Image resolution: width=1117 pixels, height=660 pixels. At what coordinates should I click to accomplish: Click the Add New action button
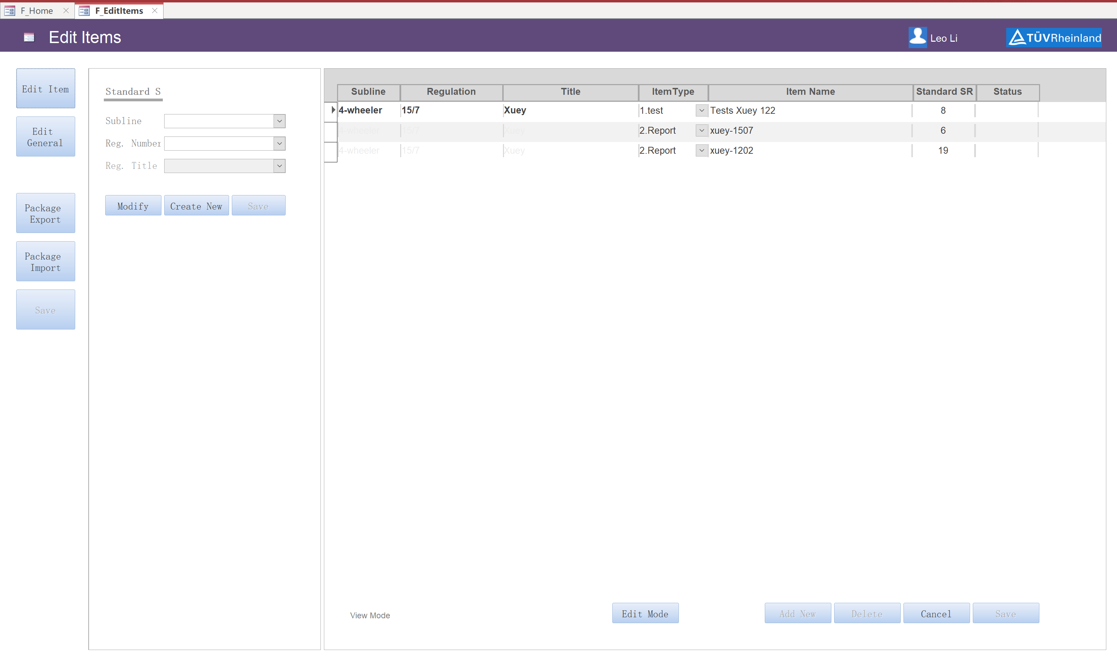tap(795, 613)
